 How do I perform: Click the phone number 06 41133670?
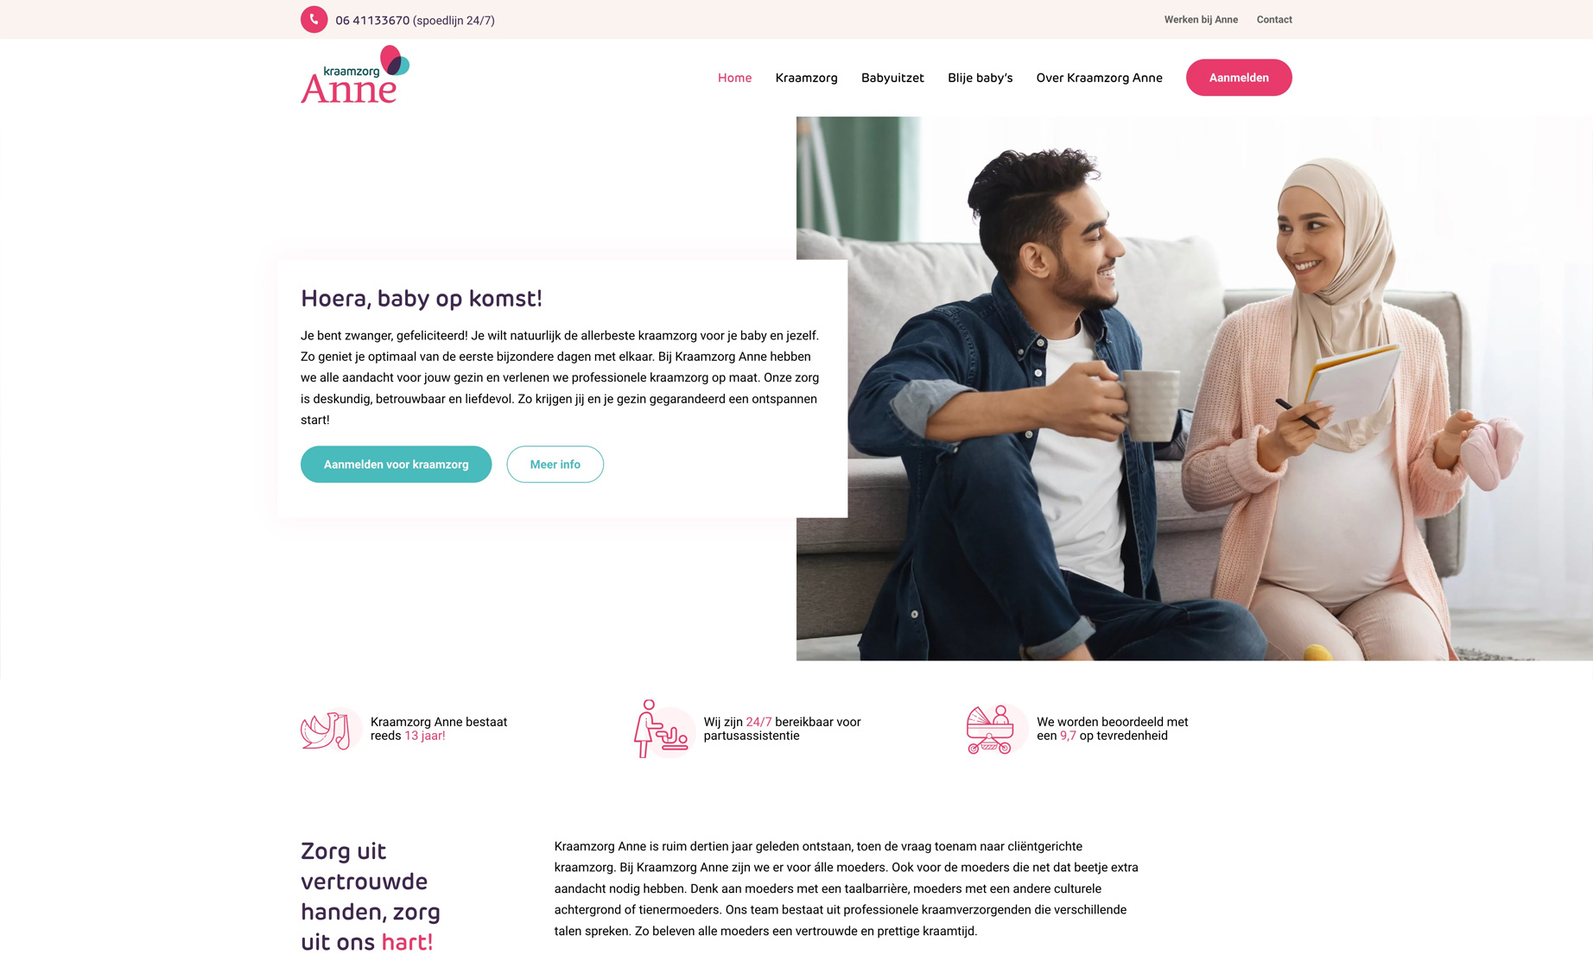click(x=372, y=21)
